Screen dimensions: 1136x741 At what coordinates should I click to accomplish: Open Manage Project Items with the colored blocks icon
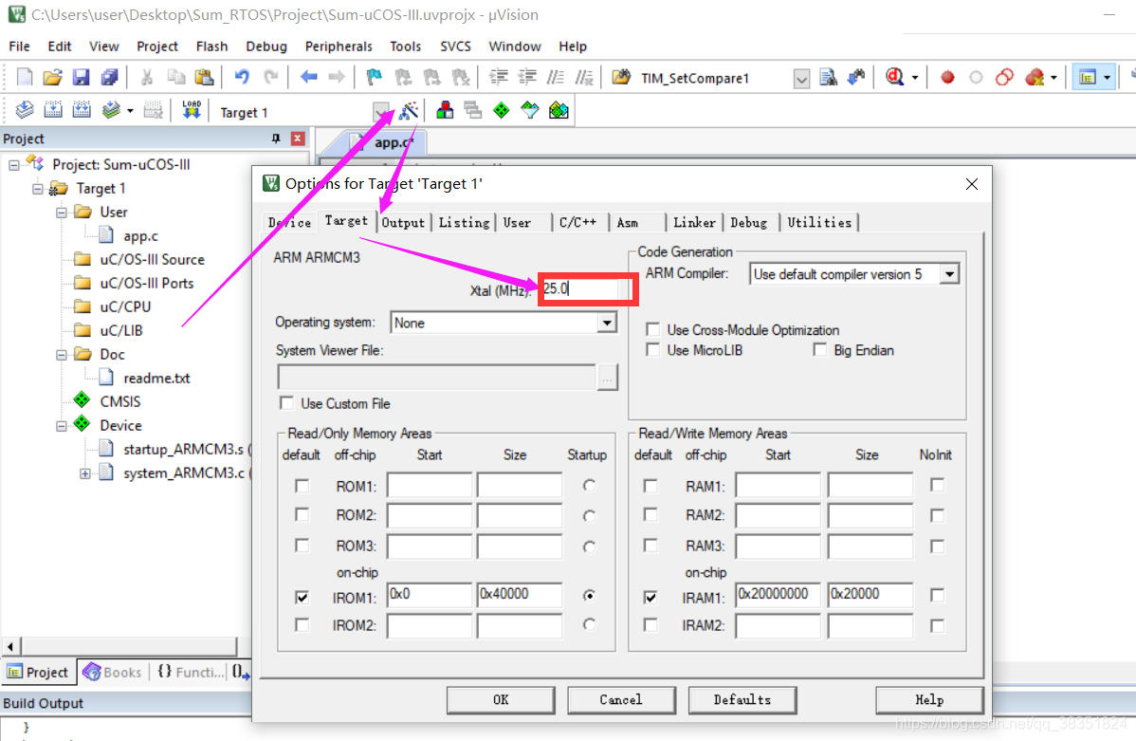click(x=445, y=110)
